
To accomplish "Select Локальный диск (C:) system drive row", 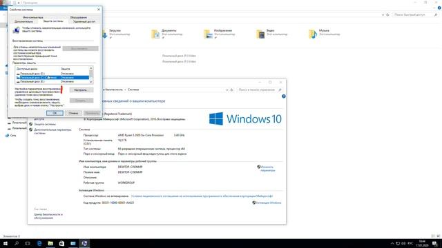I will click(52, 78).
